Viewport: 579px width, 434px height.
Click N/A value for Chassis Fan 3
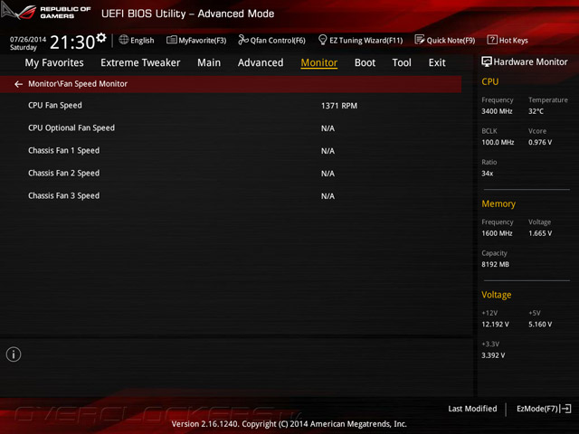[x=327, y=196]
